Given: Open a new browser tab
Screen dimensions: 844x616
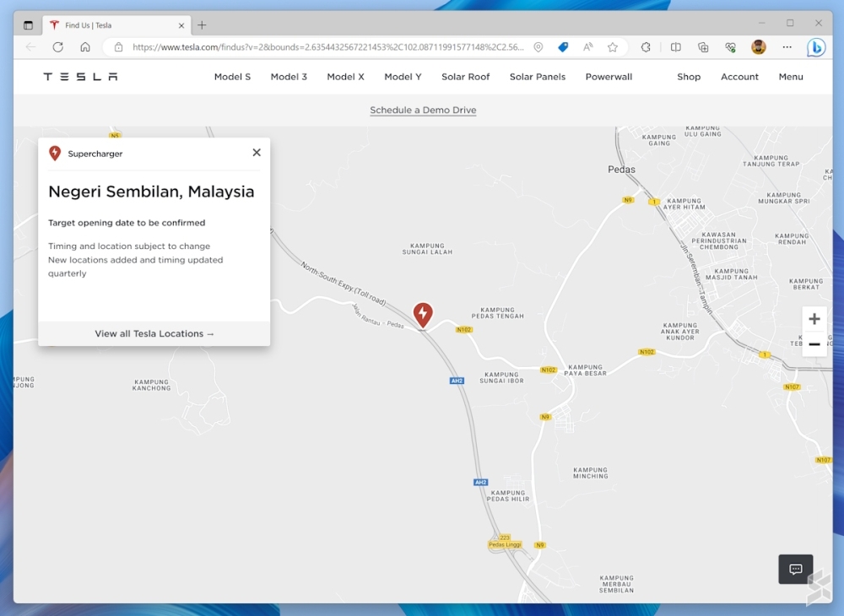Looking at the screenshot, I should (x=202, y=25).
